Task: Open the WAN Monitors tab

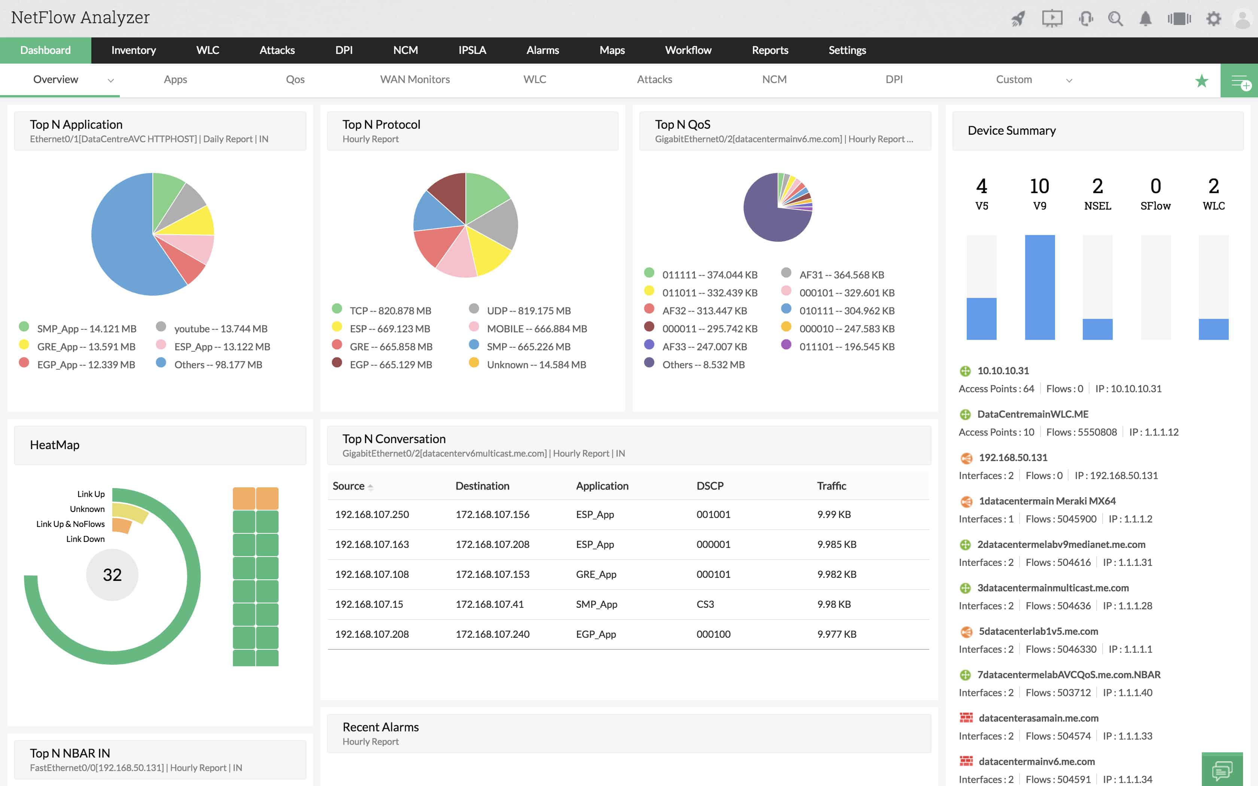Action: click(x=414, y=79)
